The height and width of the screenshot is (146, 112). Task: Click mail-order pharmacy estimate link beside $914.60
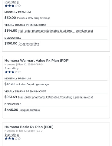tap(56, 31)
